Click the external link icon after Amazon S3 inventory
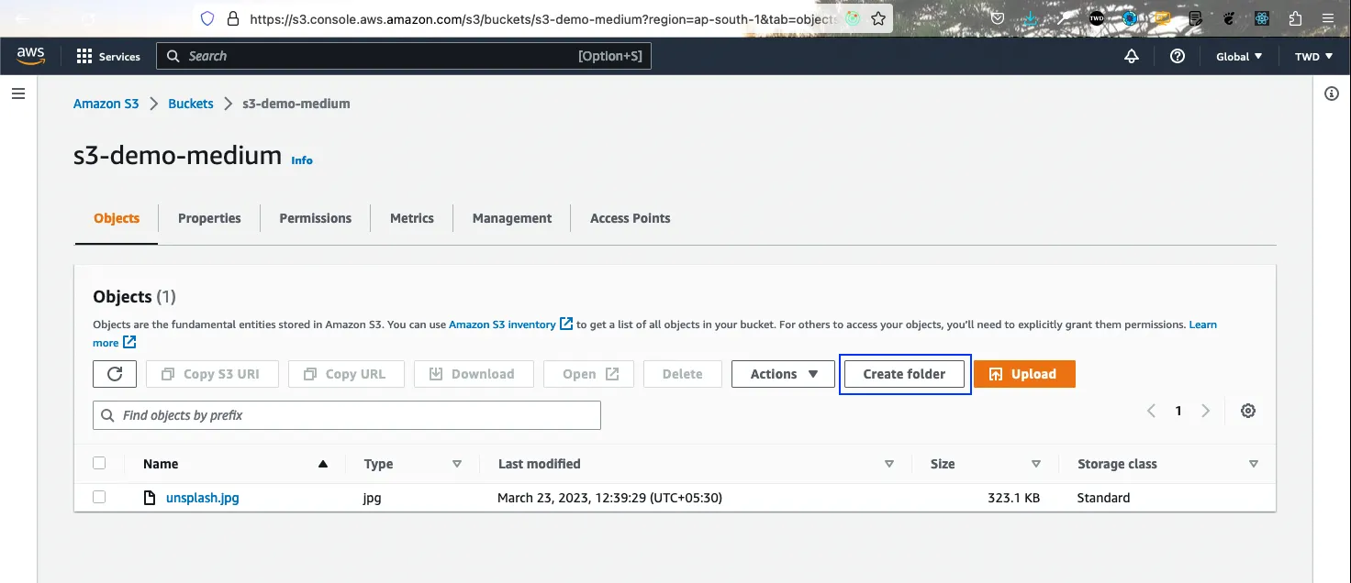Image resolution: width=1351 pixels, height=583 pixels. [x=566, y=324]
